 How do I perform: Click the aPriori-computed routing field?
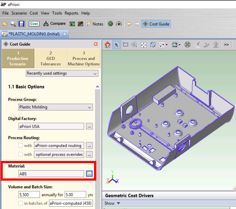(59, 146)
